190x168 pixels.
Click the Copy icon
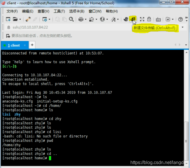coord(58,19)
